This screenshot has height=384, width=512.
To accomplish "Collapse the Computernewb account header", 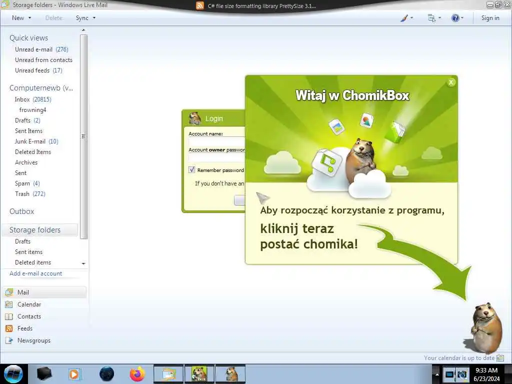I will tap(41, 88).
